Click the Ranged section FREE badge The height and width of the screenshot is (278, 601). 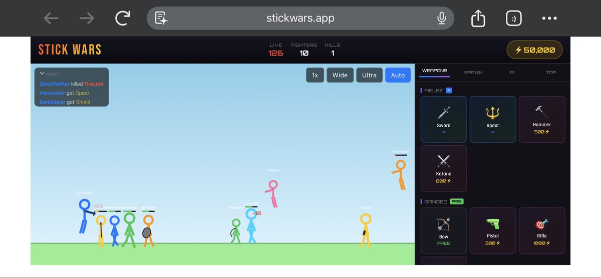(x=457, y=201)
